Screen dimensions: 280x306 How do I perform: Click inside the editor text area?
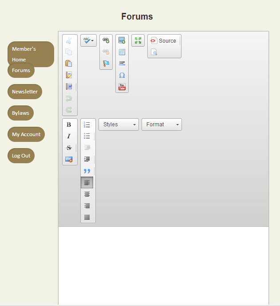tap(163, 265)
